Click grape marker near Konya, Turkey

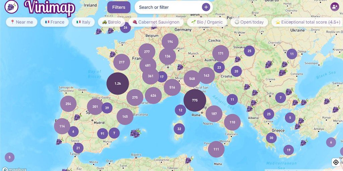(x=336, y=109)
